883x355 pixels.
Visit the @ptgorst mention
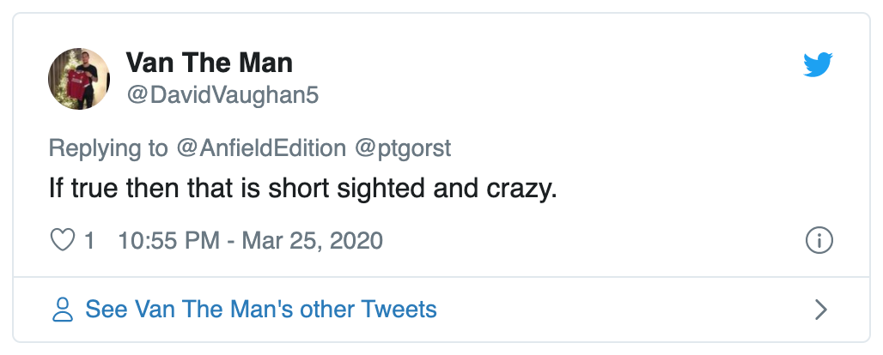pos(403,147)
